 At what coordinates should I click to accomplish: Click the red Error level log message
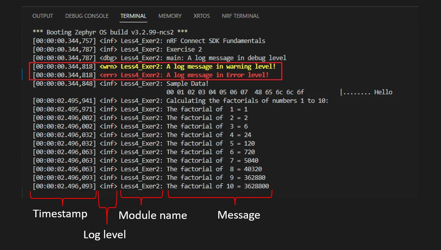[x=185, y=75]
